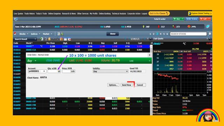Click the red pie chart 34% icon

(189, 27)
